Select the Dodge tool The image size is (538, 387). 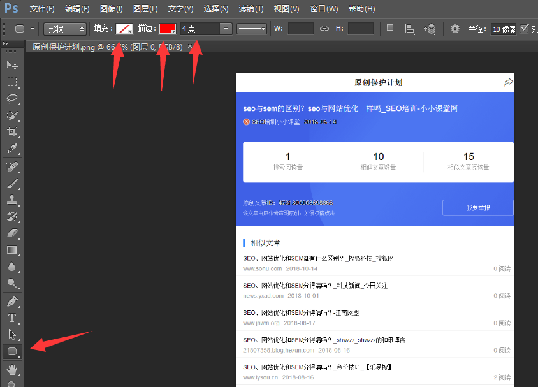coord(12,283)
